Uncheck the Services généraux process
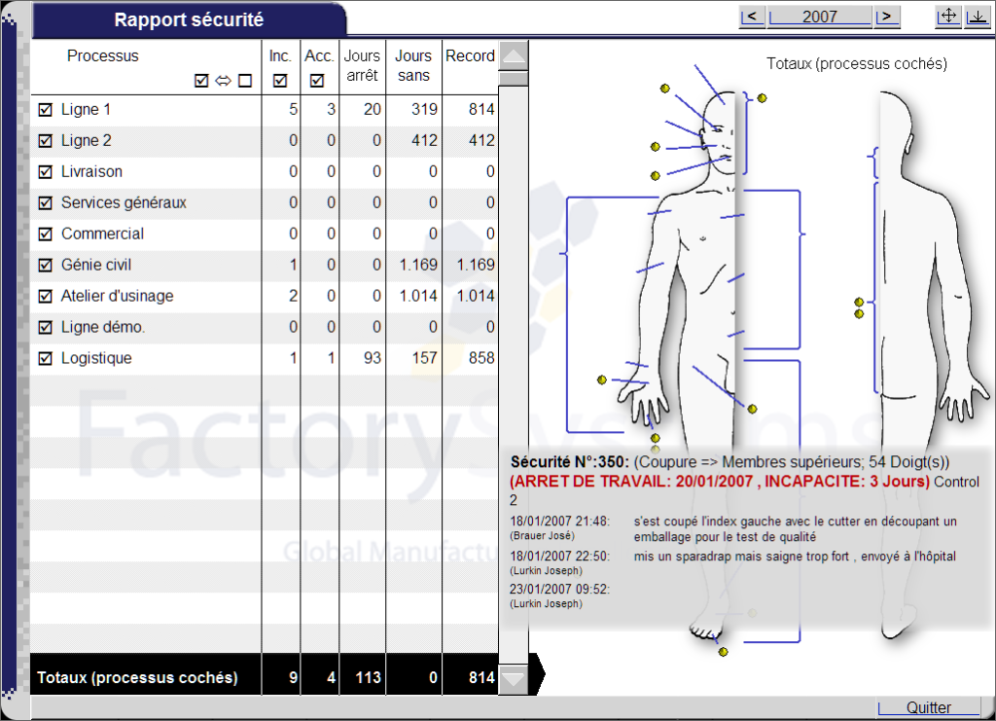The height and width of the screenshot is (721, 996). click(x=45, y=203)
